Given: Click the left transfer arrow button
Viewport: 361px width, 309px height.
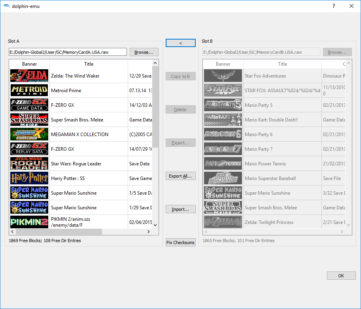Looking at the screenshot, I should [x=180, y=43].
